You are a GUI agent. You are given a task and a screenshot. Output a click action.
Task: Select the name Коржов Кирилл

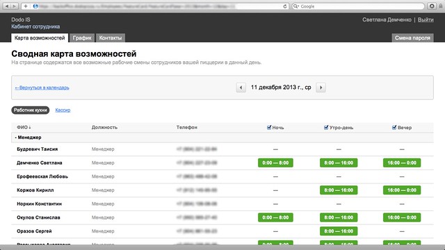(x=35, y=190)
